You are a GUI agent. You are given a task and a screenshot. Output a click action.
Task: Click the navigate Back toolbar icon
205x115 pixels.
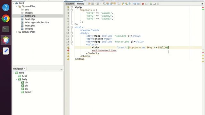93,4
